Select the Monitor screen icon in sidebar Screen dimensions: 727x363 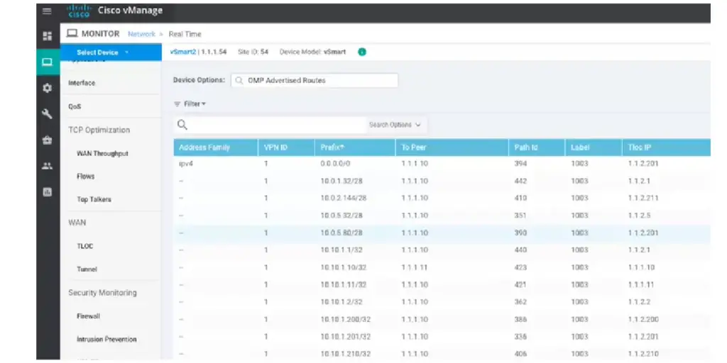coord(48,62)
